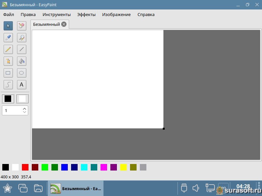Pick blue from the palette bar

click(65, 167)
